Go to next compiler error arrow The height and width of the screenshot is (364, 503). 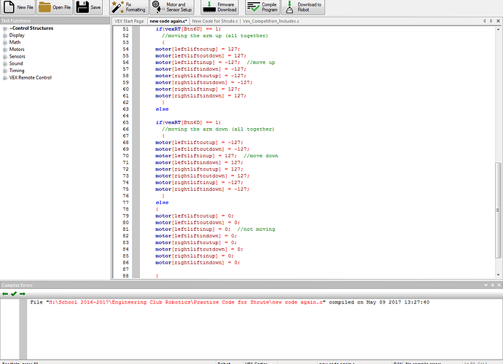tap(22, 294)
